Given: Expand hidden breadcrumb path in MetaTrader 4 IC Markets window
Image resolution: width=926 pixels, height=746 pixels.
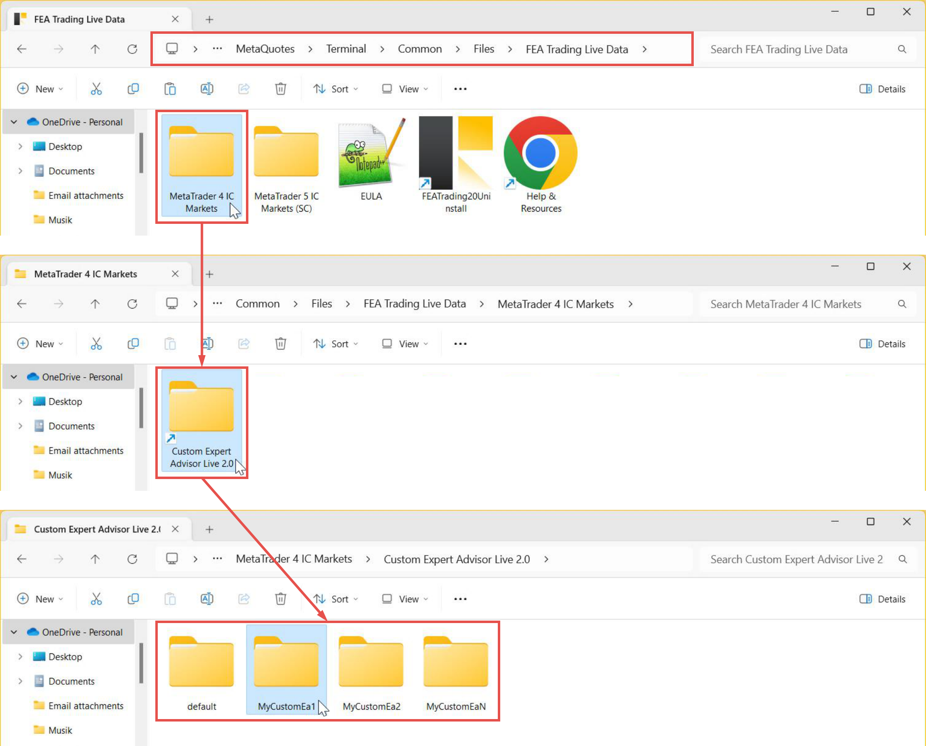Looking at the screenshot, I should click(218, 304).
